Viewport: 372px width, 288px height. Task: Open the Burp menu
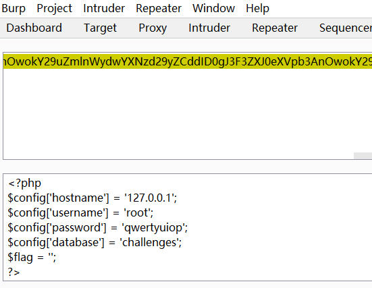pyautogui.click(x=13, y=9)
